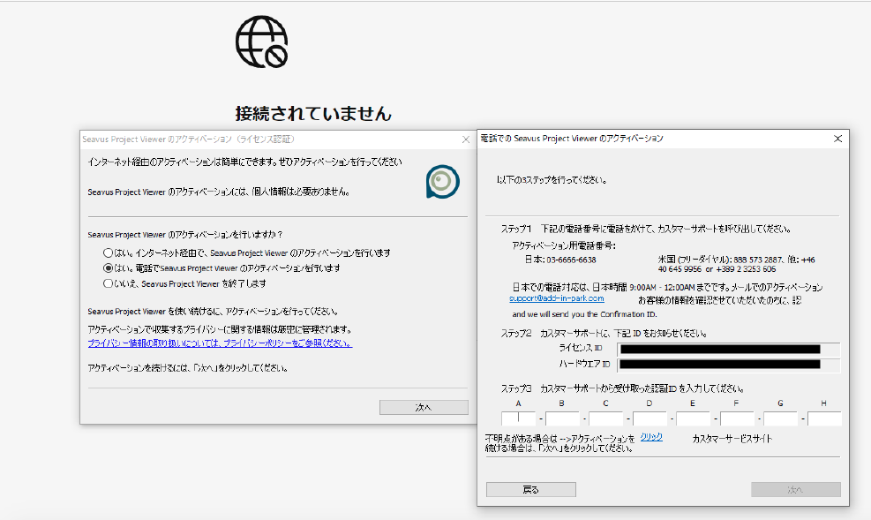Click the ステップ3 instruction text
871x520 pixels.
tap(623, 388)
